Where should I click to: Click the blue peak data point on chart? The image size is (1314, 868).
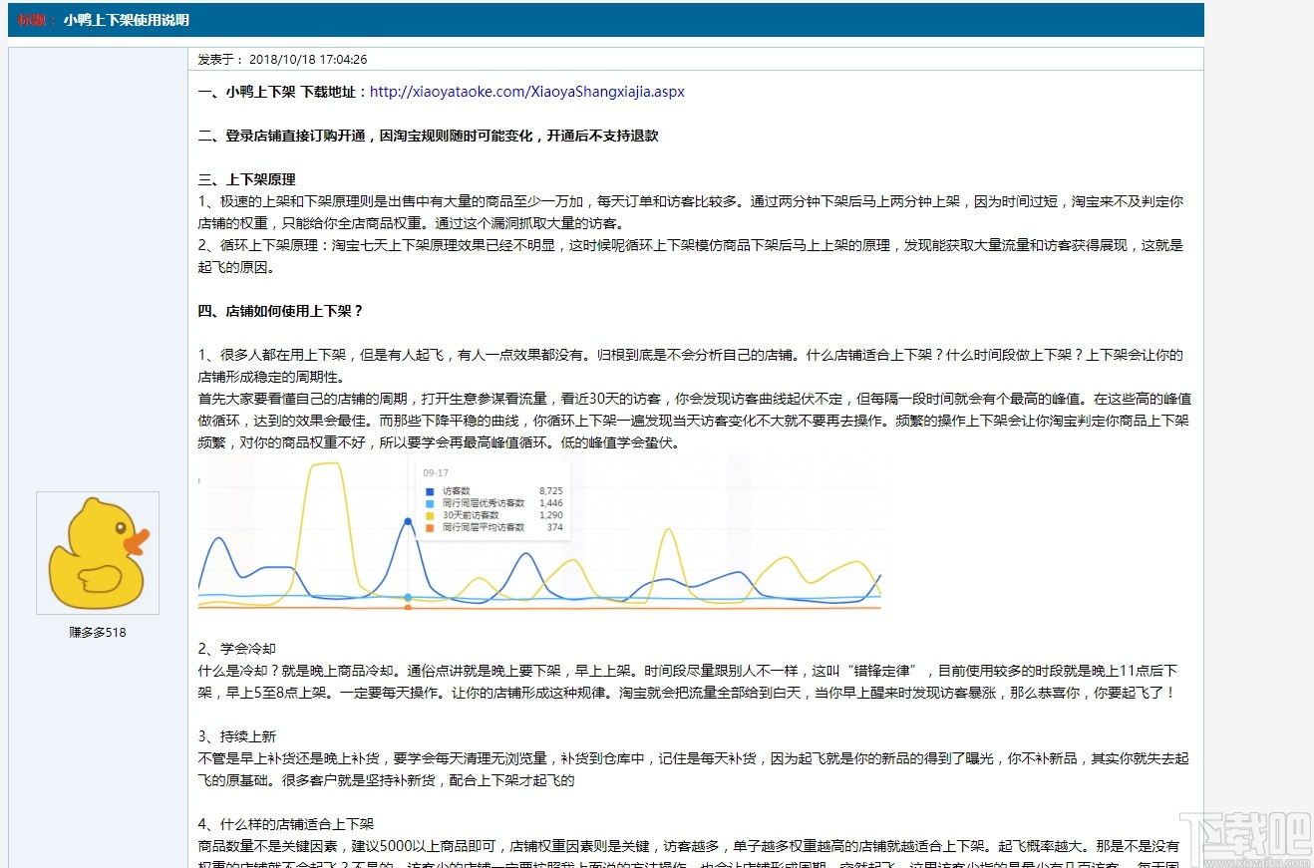(x=408, y=521)
